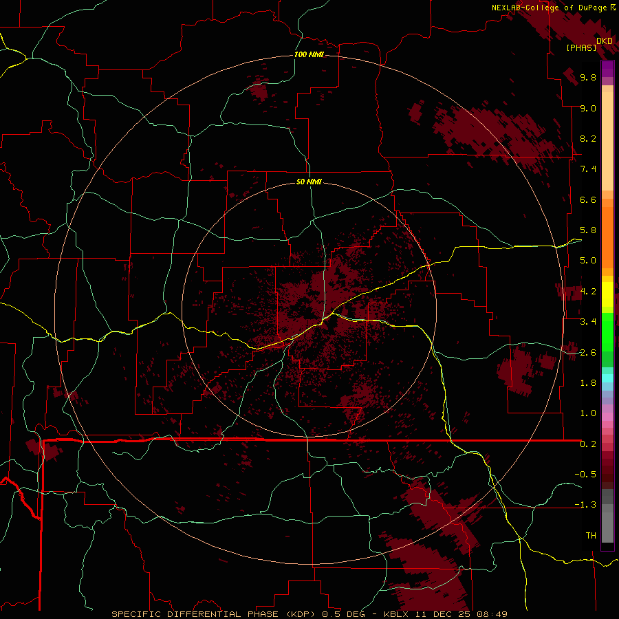The image size is (619, 619).
Task: Click the -1.3 value on the color scale
Action: (585, 505)
